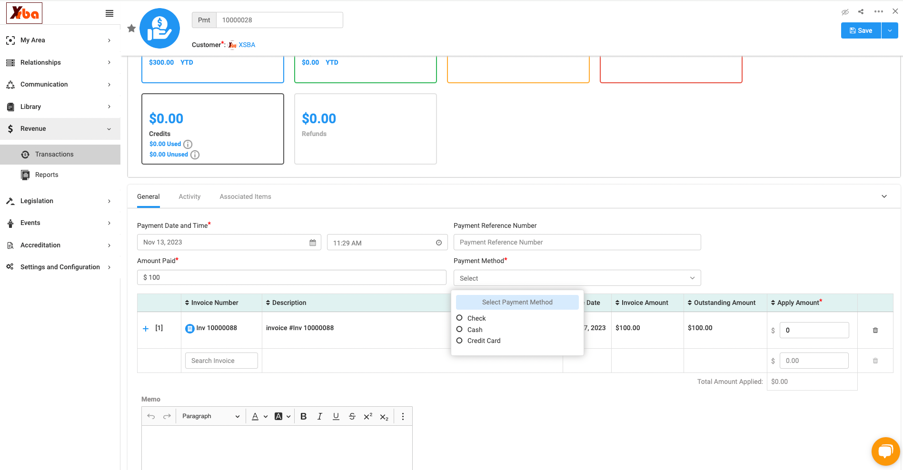The height and width of the screenshot is (470, 903).
Task: Open the Paragraph style dropdown
Action: tap(210, 416)
